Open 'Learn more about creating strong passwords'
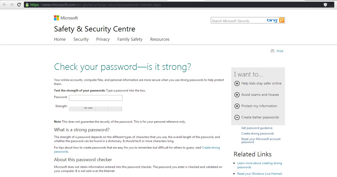Screen dimensions: 337x177 tap(260, 165)
